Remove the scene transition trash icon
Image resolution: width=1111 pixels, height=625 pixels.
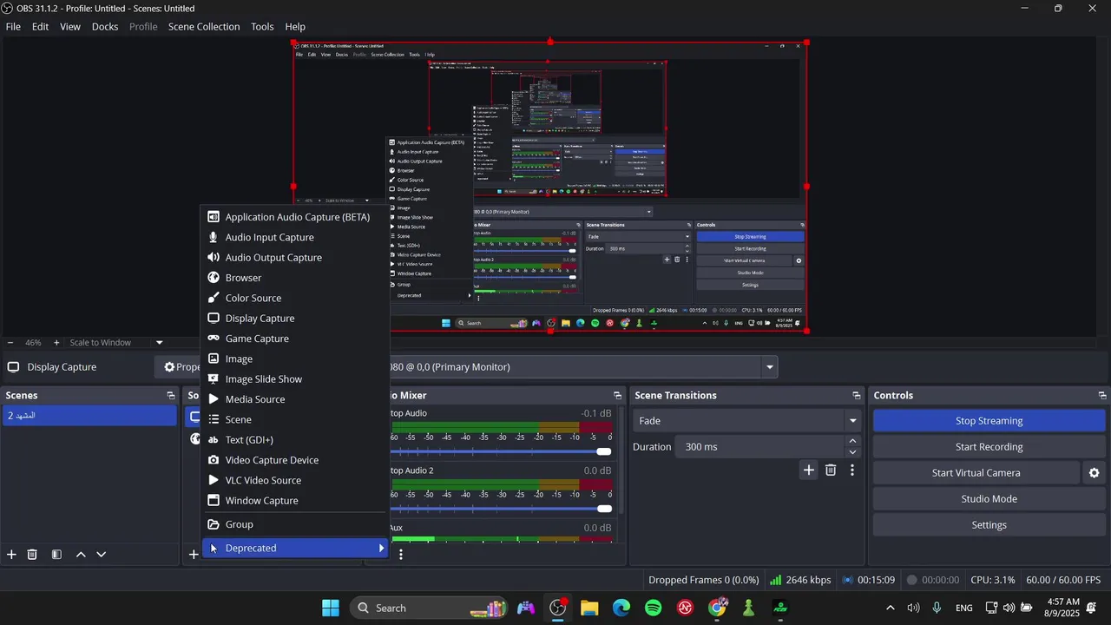[x=831, y=470]
